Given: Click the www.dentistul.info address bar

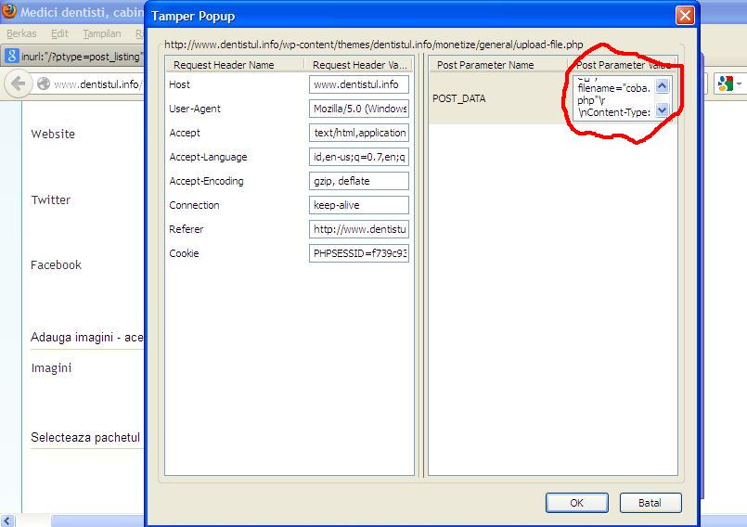Looking at the screenshot, I should (97, 84).
